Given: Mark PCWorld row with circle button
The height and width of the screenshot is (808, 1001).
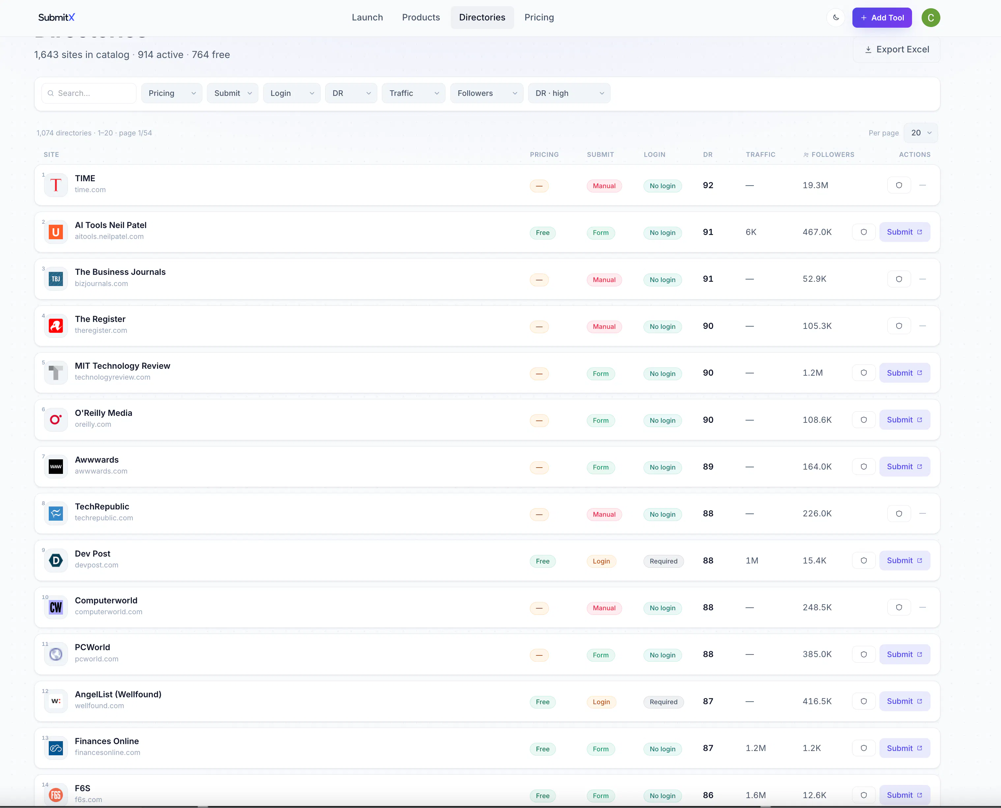Looking at the screenshot, I should (x=864, y=654).
